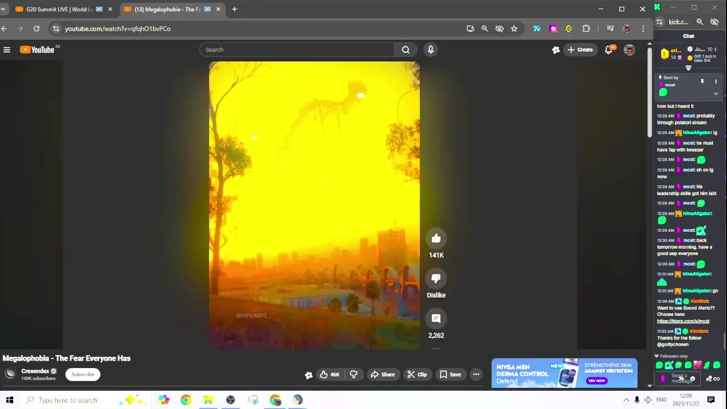This screenshot has width=727, height=409.
Task: Open File Explorer from the taskbar
Action: pos(208,400)
